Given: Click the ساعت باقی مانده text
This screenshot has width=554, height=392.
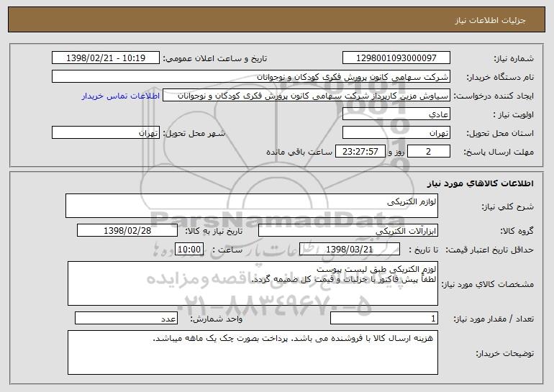Looking at the screenshot, I should pyautogui.click(x=299, y=152).
